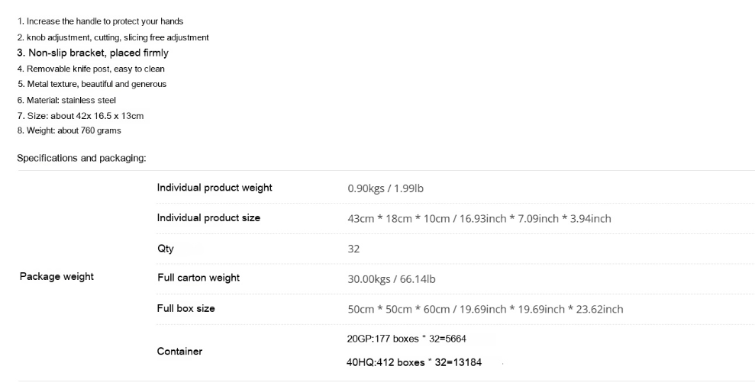Viewport: 755px width, 389px height.
Task: Select the 'Individual product weight' label
Action: click(215, 188)
